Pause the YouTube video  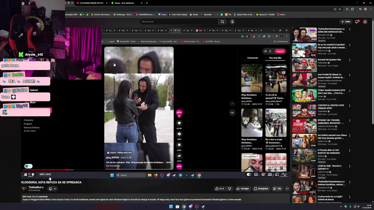point(25,174)
